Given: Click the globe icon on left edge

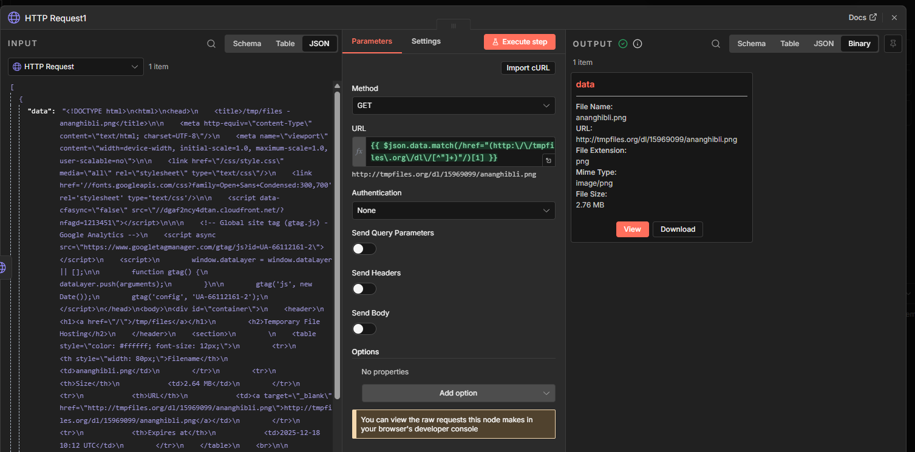Looking at the screenshot, I should [x=2, y=267].
